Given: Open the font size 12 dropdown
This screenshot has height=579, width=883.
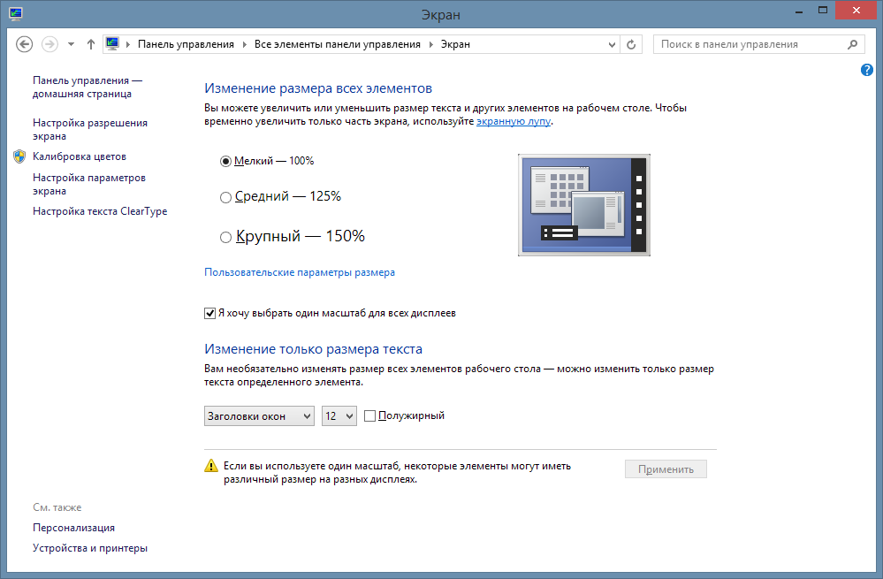Looking at the screenshot, I should [x=339, y=416].
